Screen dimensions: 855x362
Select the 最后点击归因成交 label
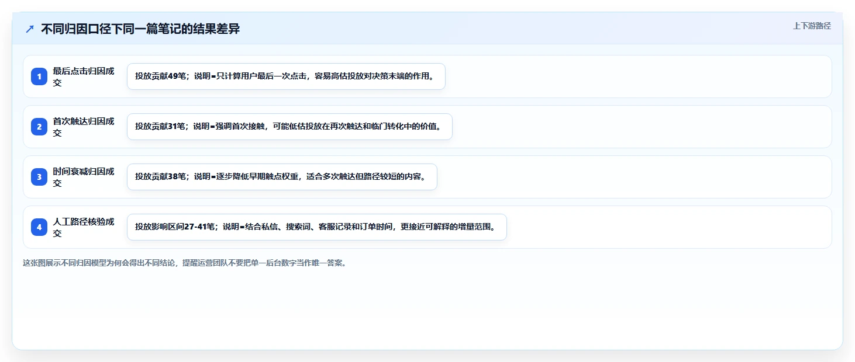(x=84, y=76)
